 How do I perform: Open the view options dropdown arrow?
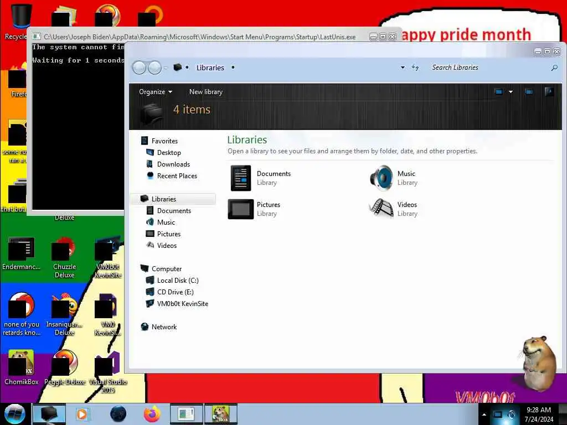[511, 92]
